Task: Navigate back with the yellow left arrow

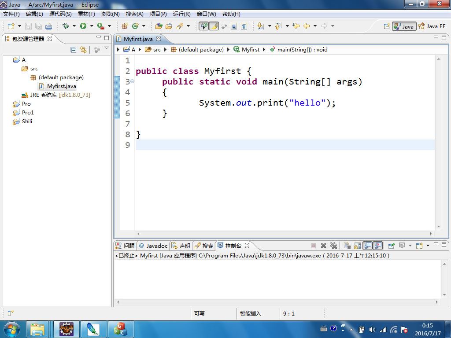Action: (307, 26)
